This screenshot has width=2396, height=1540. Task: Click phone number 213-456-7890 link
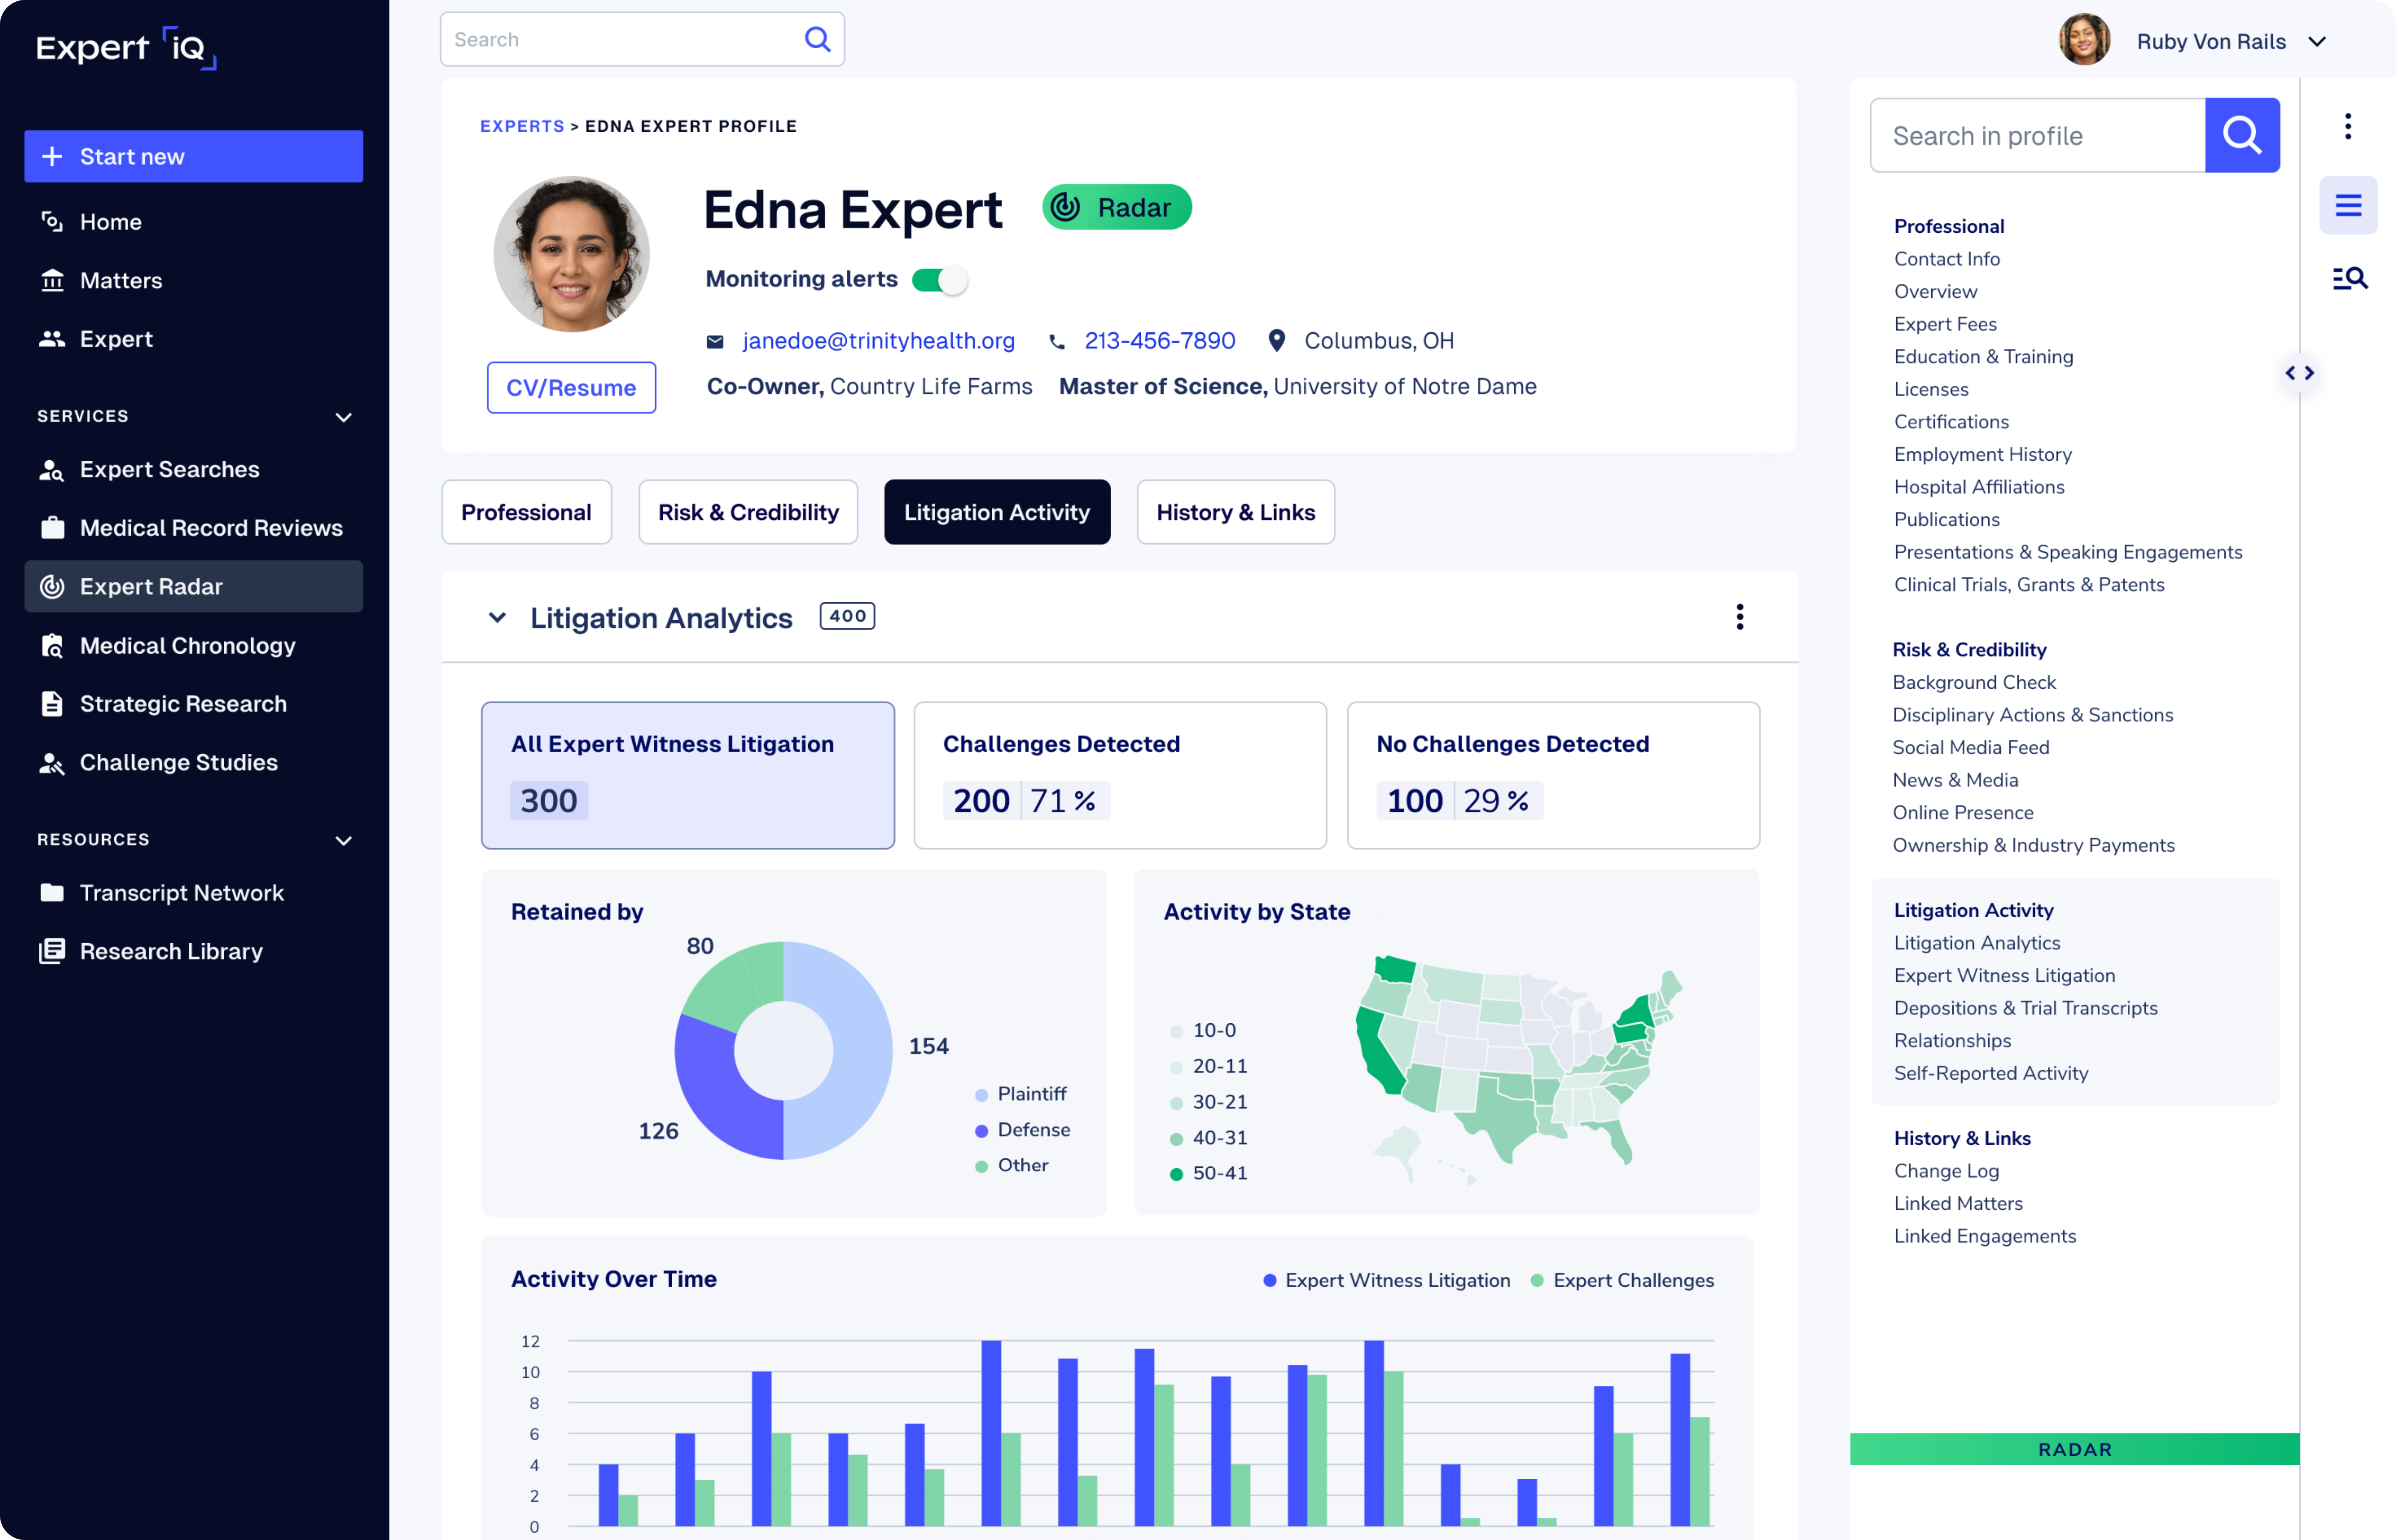click(1159, 341)
